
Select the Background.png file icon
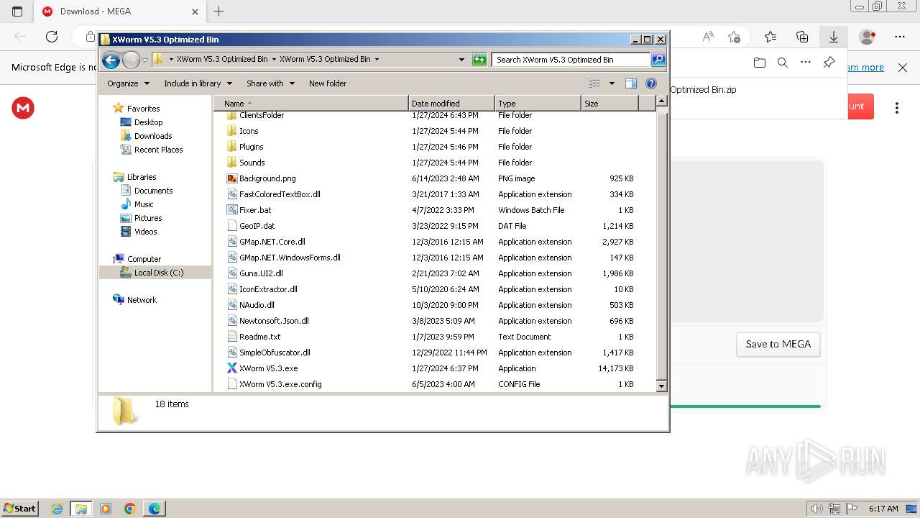(x=231, y=178)
